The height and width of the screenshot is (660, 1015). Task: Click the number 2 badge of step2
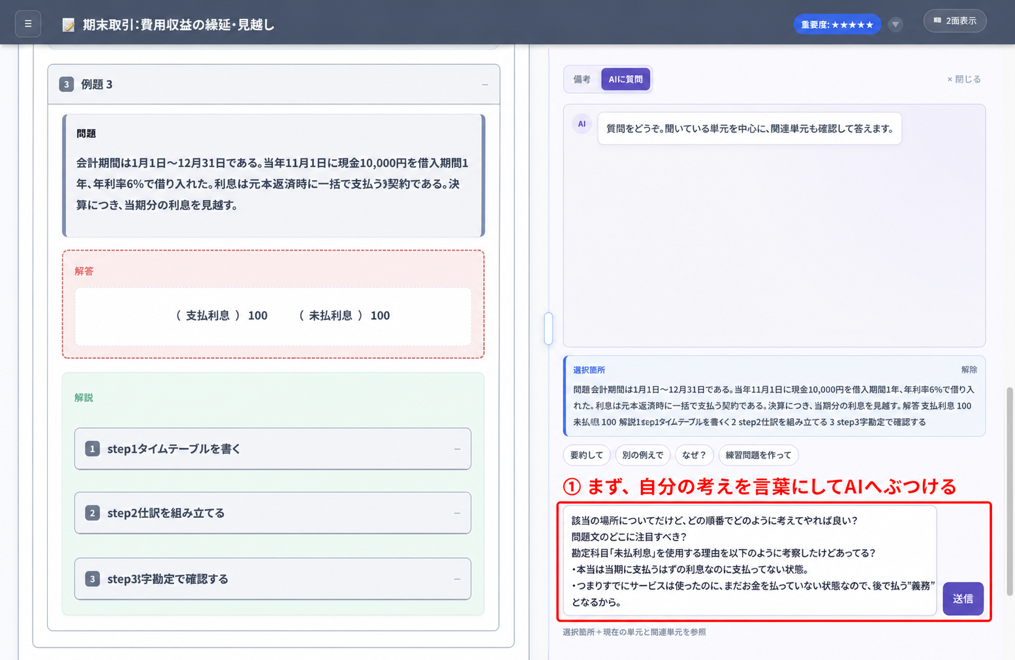(x=93, y=513)
